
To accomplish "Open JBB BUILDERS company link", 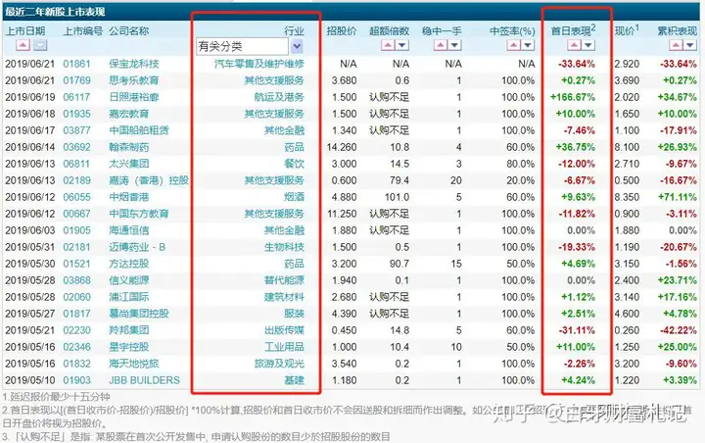I will click(x=144, y=380).
